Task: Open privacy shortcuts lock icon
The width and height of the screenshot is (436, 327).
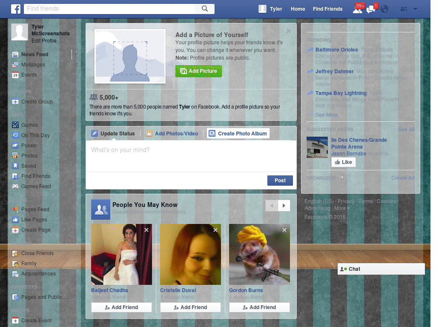Action: [404, 9]
